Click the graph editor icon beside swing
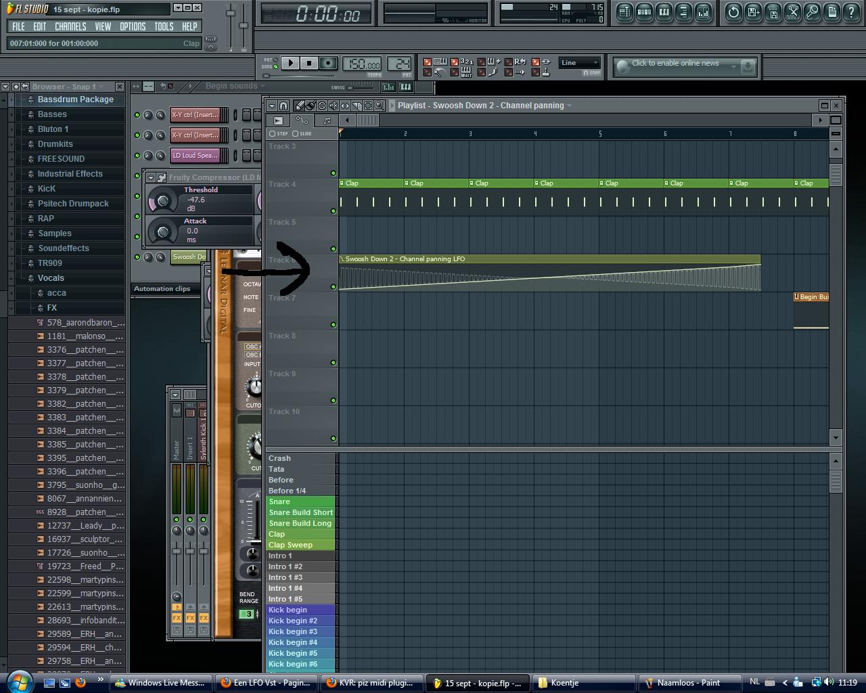This screenshot has width=866, height=693. (389, 87)
